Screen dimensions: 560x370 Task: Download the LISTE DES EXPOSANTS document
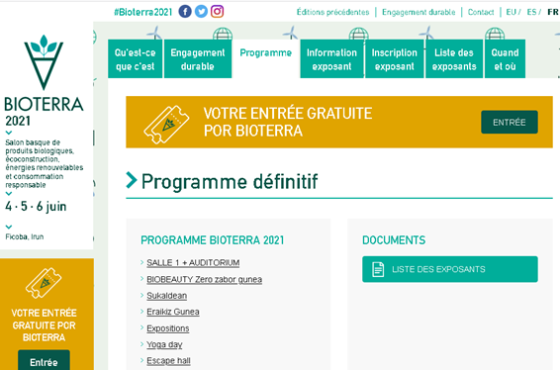[450, 269]
